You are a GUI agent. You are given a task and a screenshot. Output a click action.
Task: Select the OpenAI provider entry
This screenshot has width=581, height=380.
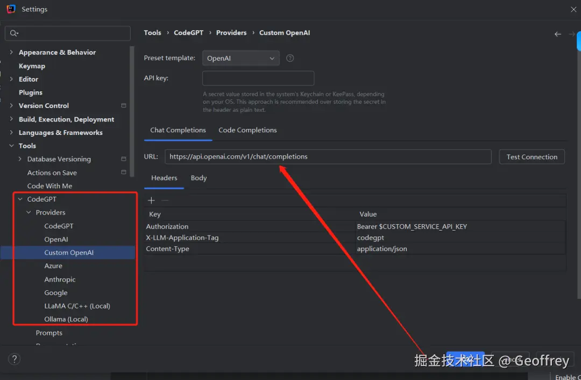pyautogui.click(x=56, y=239)
